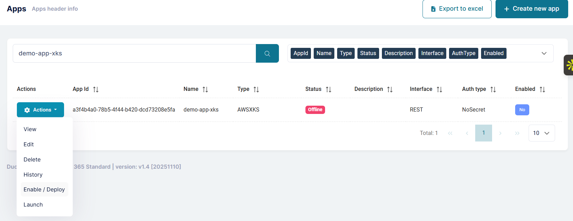This screenshot has width=573, height=221.
Task: Sort by Status column arrows
Action: click(x=329, y=90)
